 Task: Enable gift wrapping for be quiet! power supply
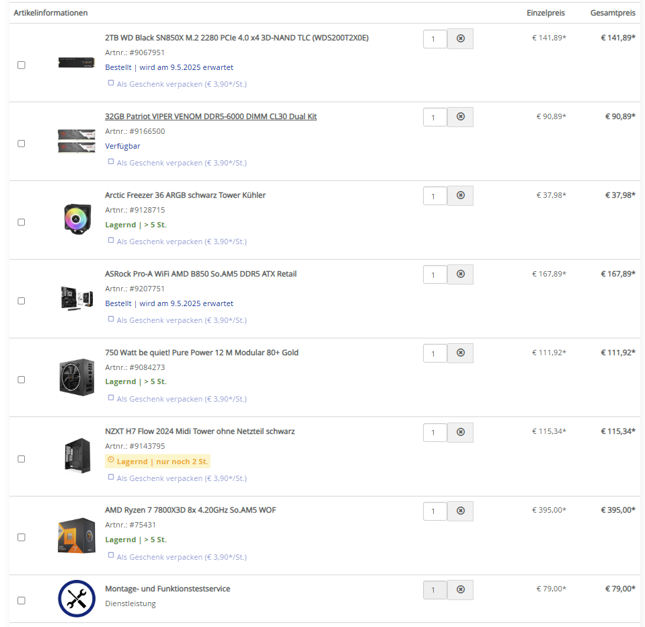coord(111,398)
